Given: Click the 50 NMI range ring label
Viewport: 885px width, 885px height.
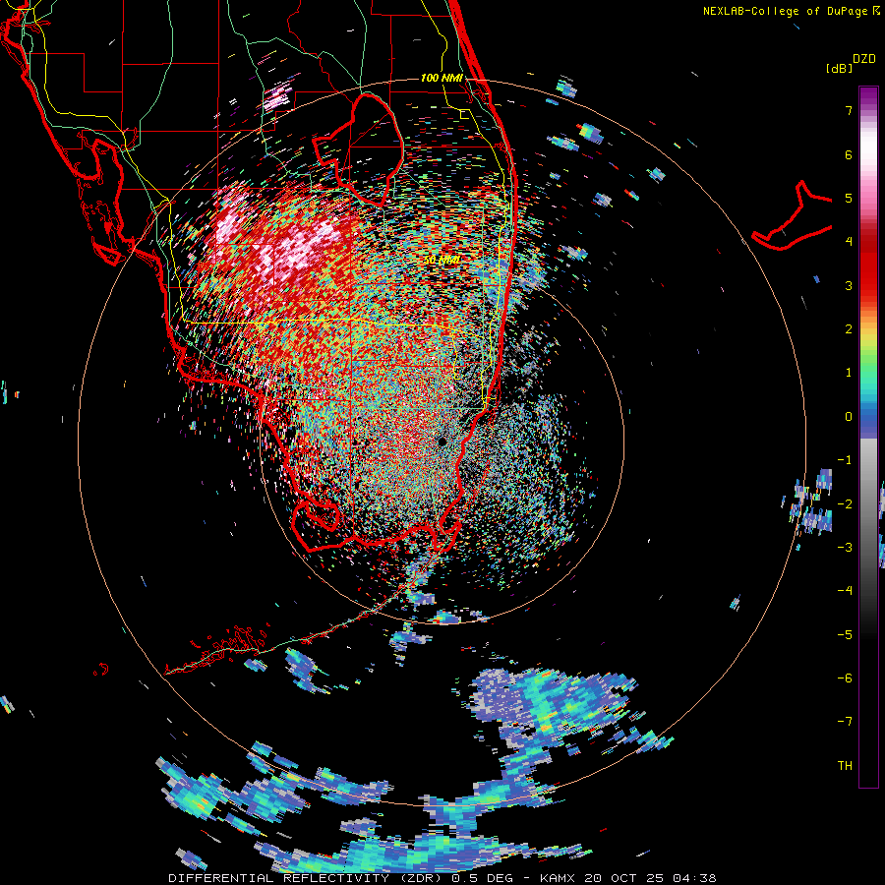Looking at the screenshot, I should [442, 261].
